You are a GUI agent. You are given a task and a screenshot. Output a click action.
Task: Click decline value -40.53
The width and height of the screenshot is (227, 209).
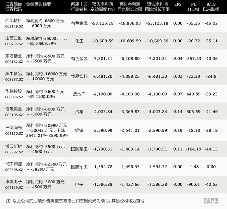tap(211, 184)
